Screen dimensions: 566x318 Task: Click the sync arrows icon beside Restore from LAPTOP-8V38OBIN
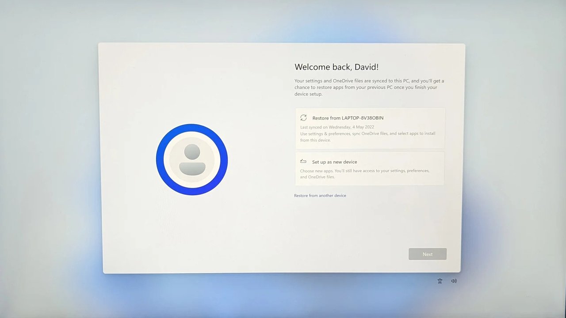[x=303, y=118]
